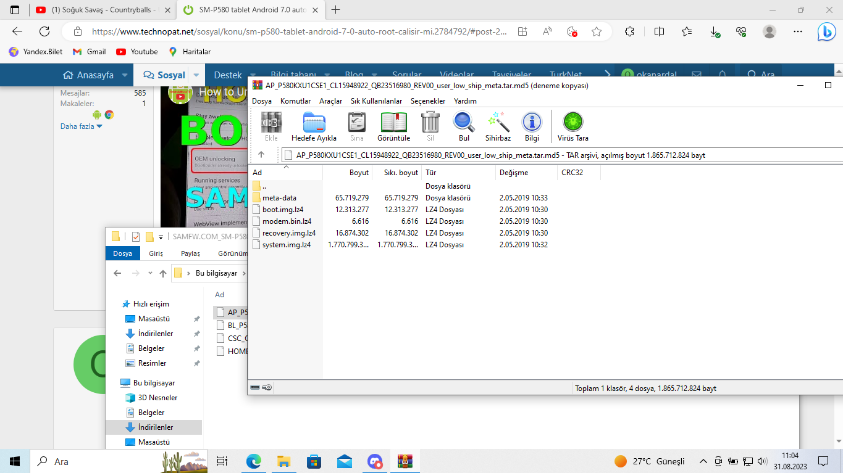
Task: Select 3D Nesneler in File Explorer sidebar
Action: 157,398
